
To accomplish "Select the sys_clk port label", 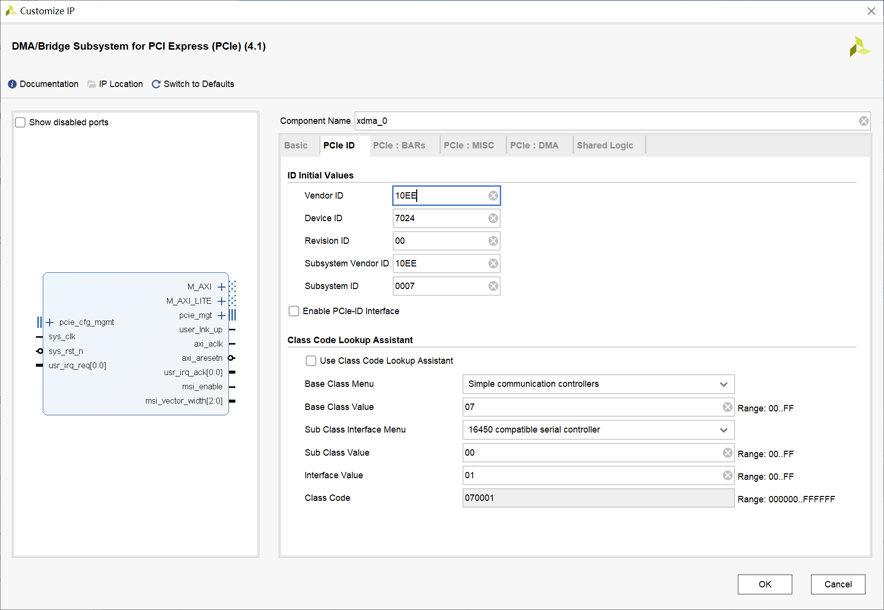I will coord(62,337).
